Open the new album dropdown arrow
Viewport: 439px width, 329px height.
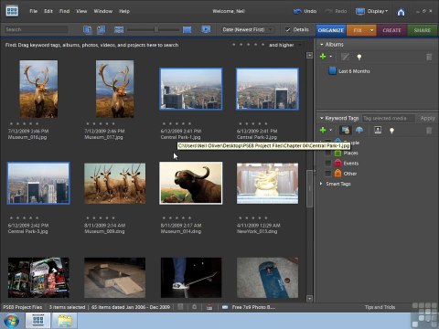point(331,57)
